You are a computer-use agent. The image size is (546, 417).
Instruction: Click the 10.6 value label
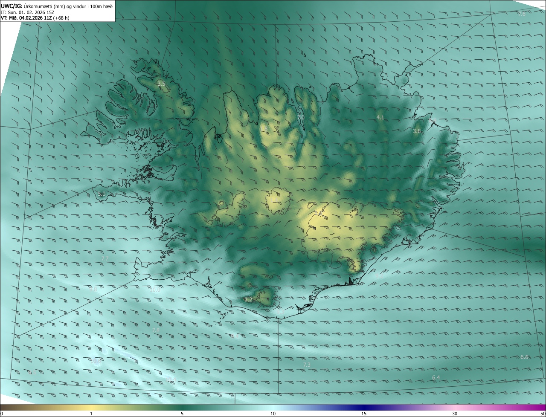click(x=96, y=361)
